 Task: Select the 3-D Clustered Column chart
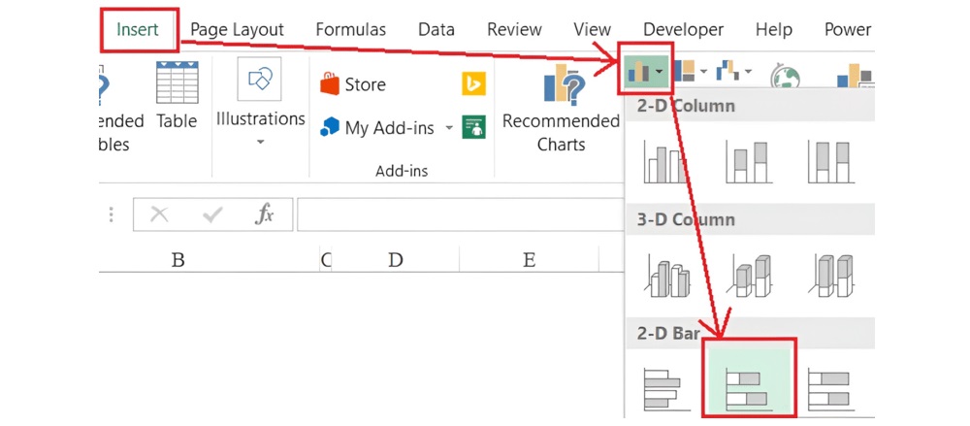pos(666,276)
